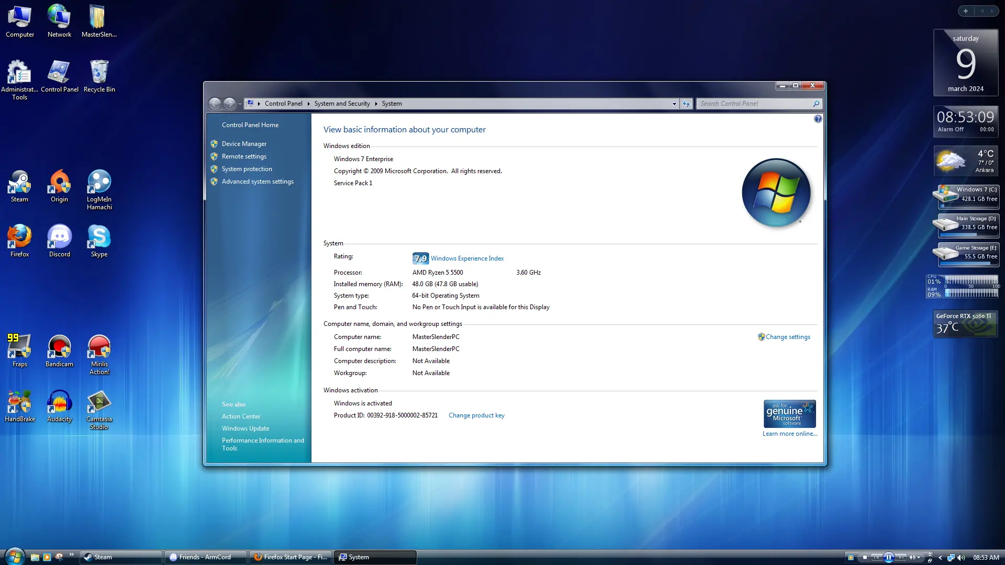Open Advanced system settings link
1005x565 pixels.
(258, 182)
